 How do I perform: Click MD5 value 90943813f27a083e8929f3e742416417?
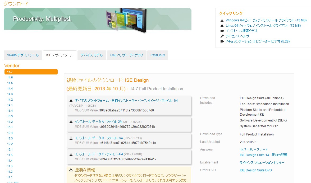(128, 159)
